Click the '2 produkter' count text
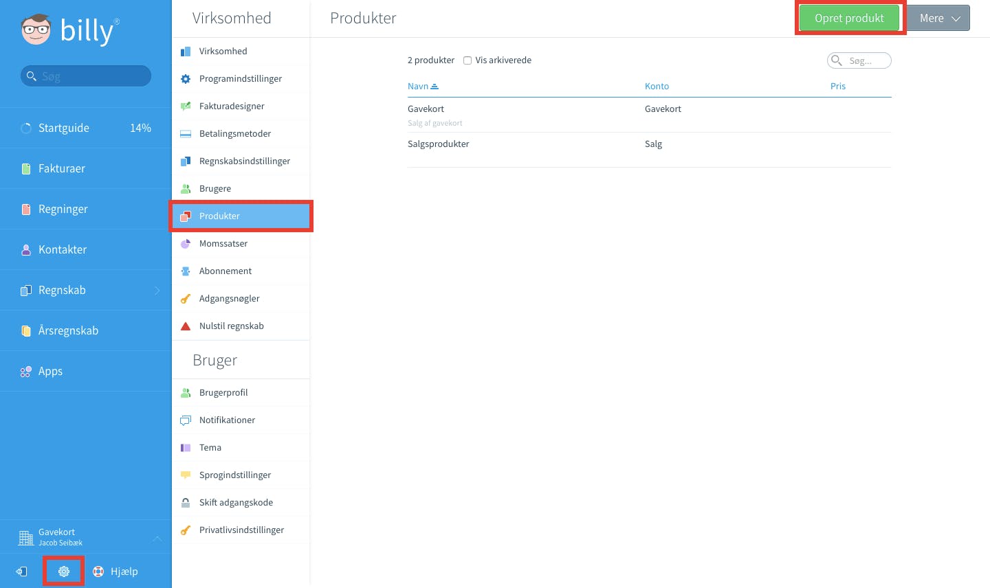 click(x=431, y=60)
